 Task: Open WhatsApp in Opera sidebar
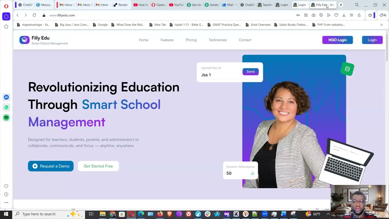tap(6, 107)
